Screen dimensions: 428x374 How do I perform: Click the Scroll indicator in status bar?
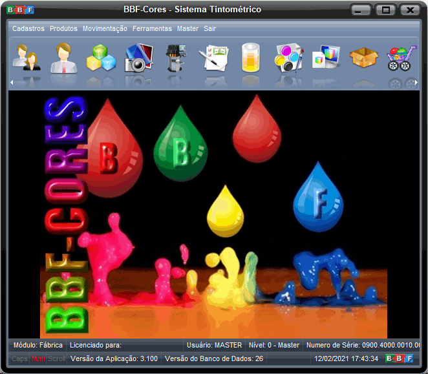(57, 358)
